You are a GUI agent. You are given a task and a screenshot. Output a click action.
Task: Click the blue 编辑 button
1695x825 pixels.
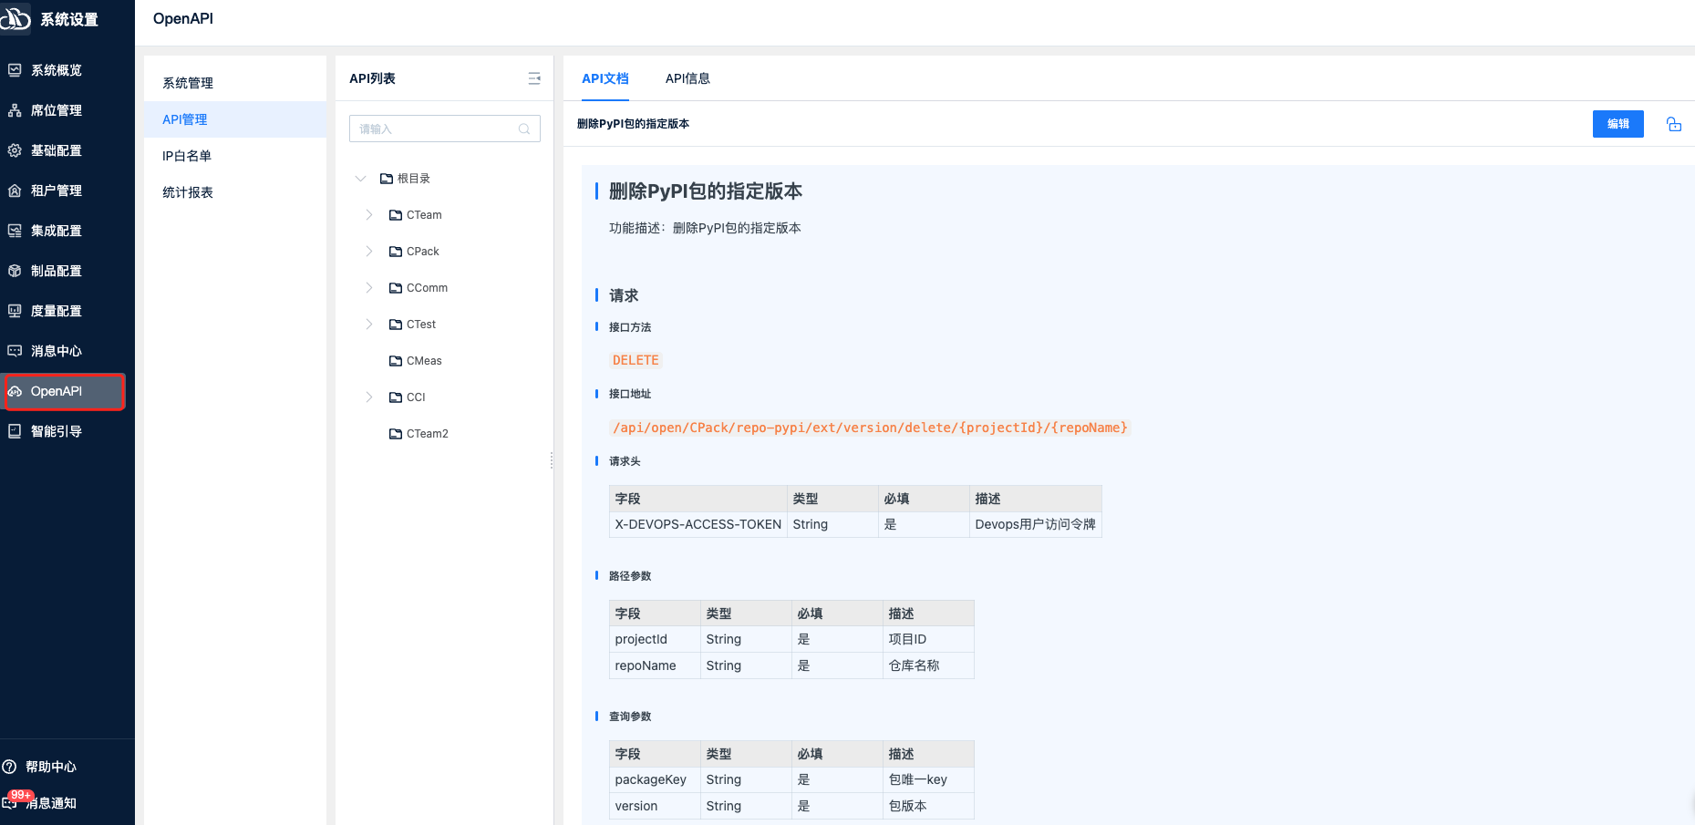click(1618, 124)
